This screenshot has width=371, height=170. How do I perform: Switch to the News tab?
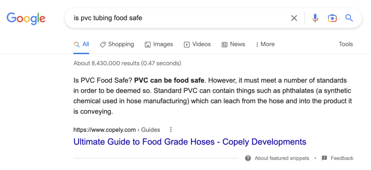point(233,44)
